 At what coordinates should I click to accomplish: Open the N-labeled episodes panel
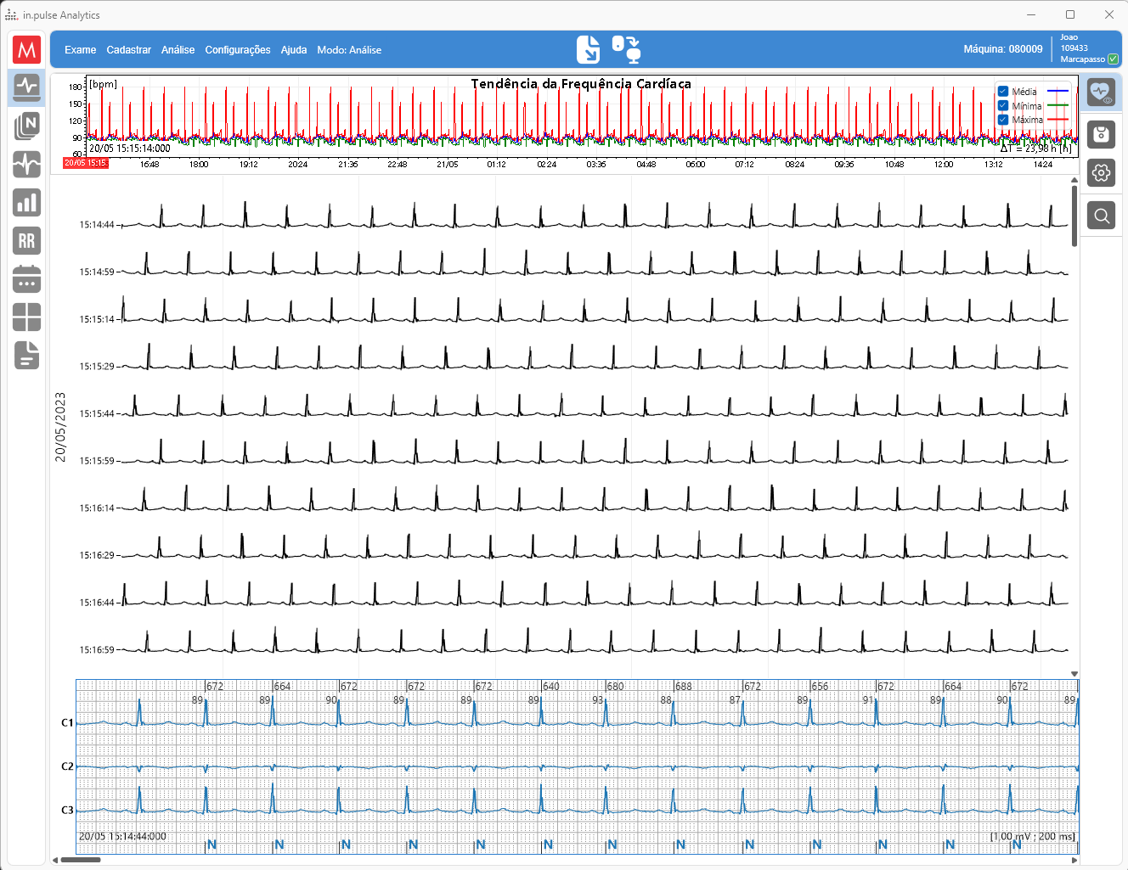coord(26,126)
